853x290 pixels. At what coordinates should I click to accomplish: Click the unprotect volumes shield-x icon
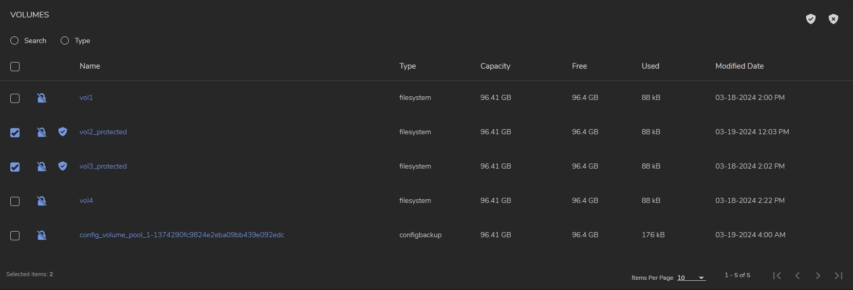tap(833, 19)
